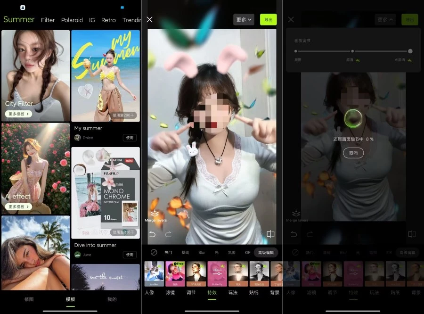Open the Retro templates tab
This screenshot has width=424, height=314.
109,20
